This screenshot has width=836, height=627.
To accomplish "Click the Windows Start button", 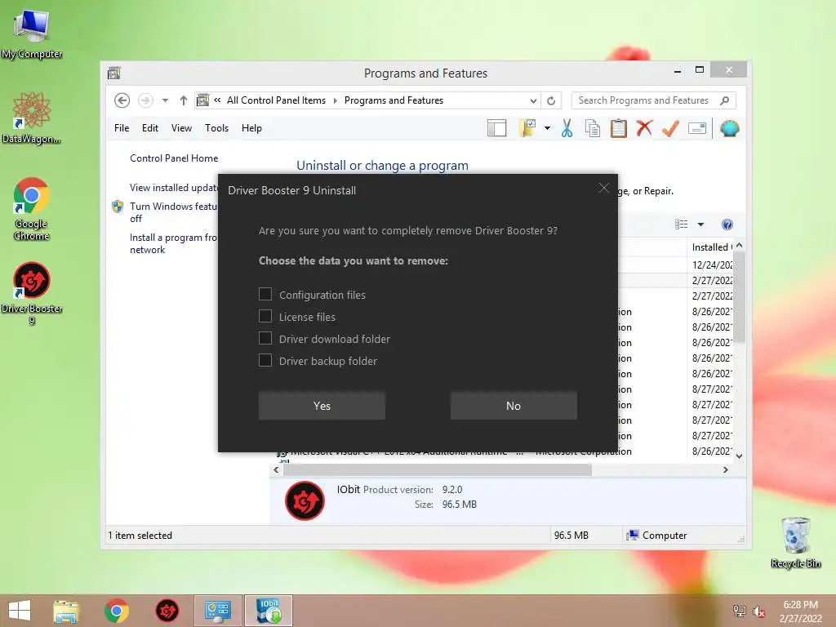I will pos(20,611).
